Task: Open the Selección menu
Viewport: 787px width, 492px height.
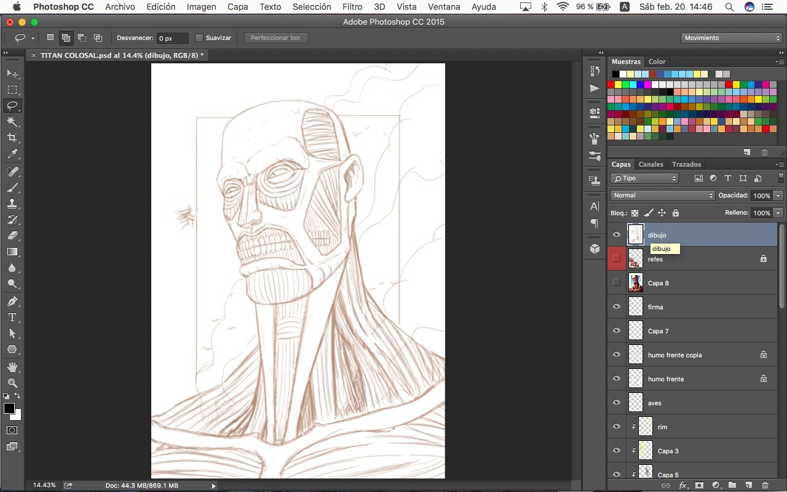Action: pos(312,7)
